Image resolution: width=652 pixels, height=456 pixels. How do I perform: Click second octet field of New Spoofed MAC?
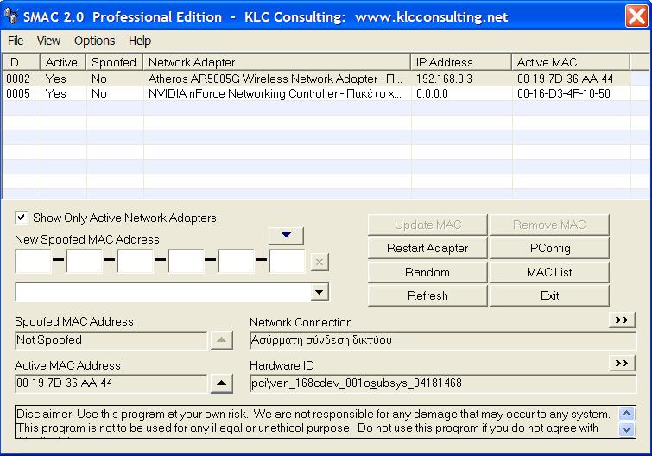click(x=84, y=261)
